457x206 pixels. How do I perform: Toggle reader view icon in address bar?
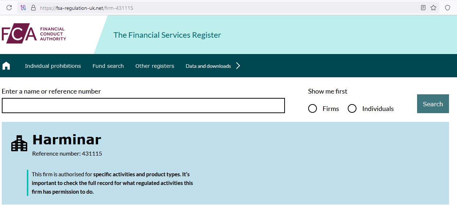click(x=423, y=8)
